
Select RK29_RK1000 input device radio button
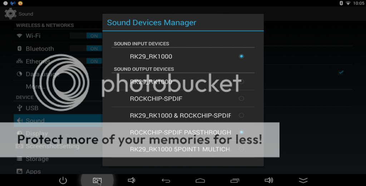241,56
